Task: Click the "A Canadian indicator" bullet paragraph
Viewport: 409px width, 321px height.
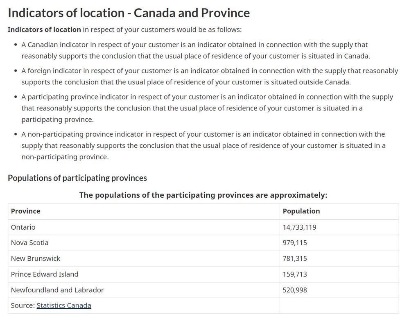Action: [195, 50]
